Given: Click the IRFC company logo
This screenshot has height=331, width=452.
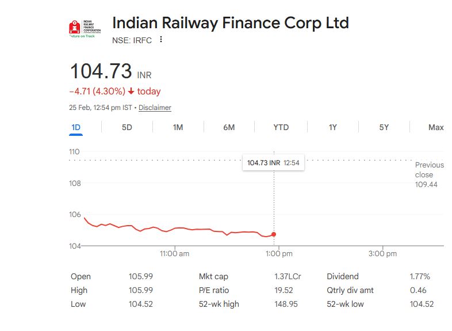Looking at the screenshot, I should point(82,27).
